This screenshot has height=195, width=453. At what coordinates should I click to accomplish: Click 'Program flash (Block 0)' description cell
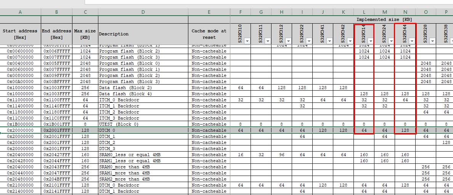click(143, 63)
